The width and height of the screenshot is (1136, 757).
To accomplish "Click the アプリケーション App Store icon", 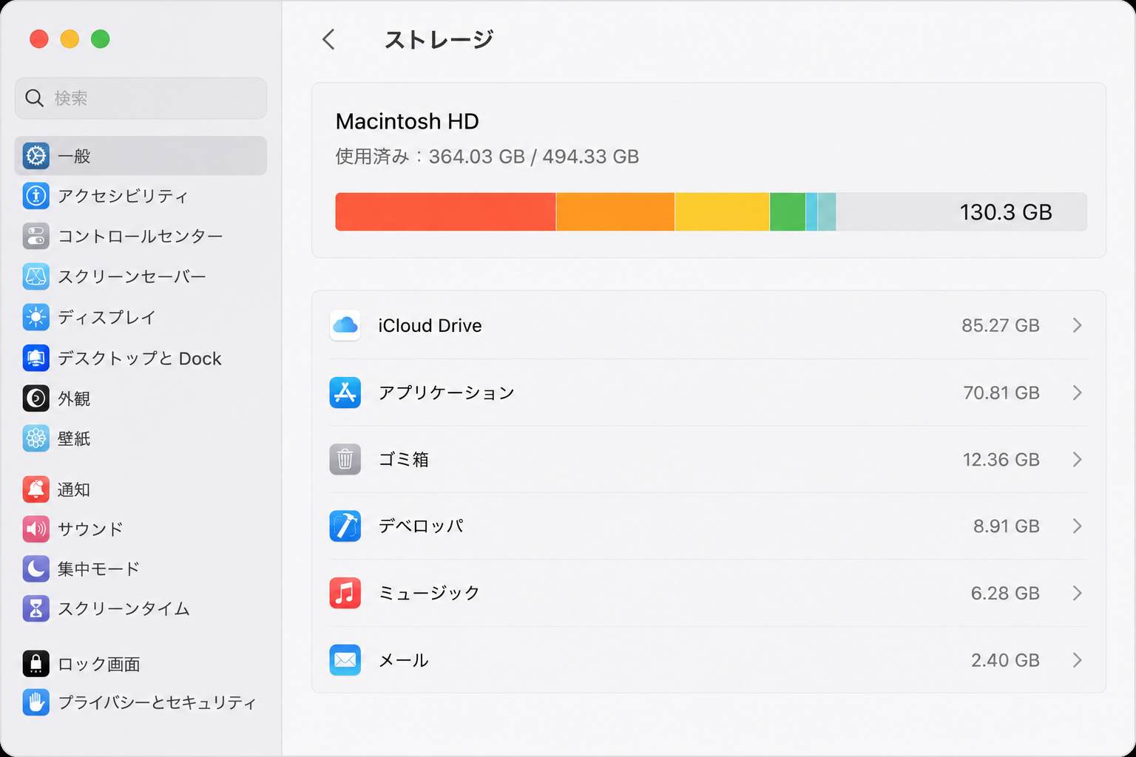I will [345, 393].
